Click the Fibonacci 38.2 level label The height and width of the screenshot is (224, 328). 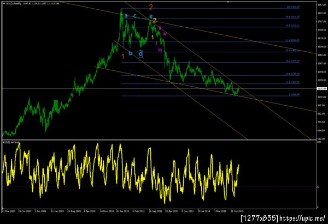pos(292,61)
